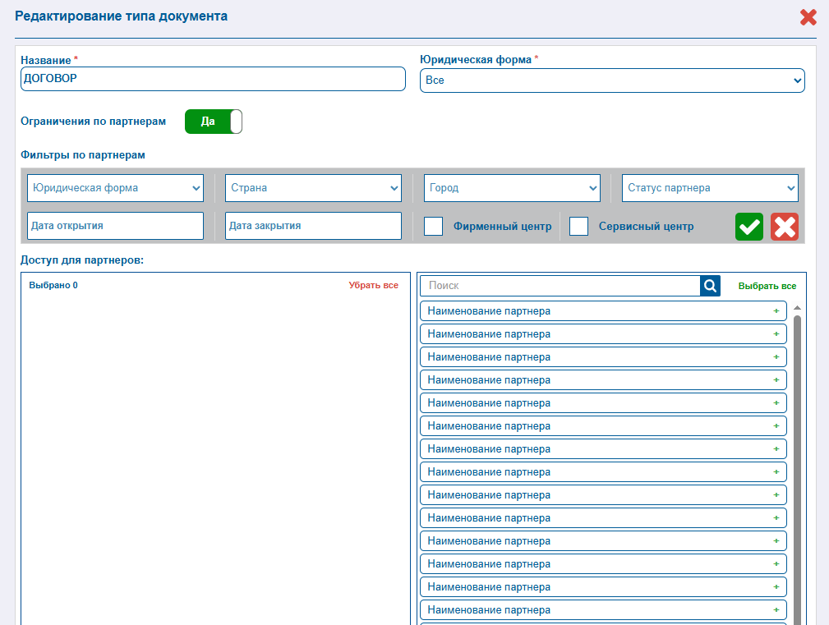The height and width of the screenshot is (625, 829).
Task: Click the Убрать все link
Action: [373, 285]
